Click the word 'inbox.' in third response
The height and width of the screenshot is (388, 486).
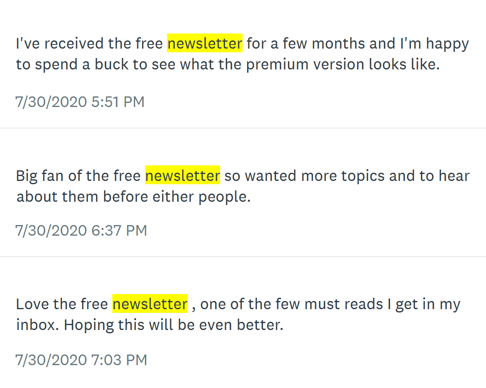point(38,325)
